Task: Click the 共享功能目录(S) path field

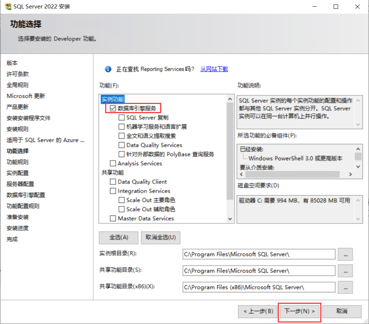Action: (x=259, y=271)
